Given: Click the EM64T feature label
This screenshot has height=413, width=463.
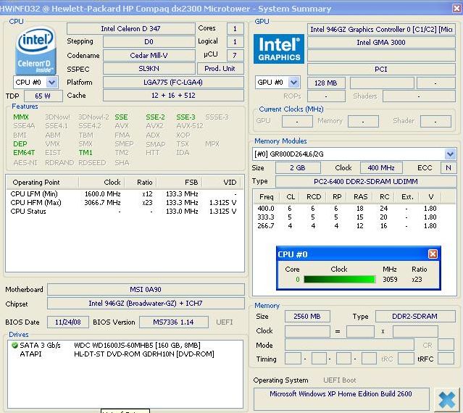Looking at the screenshot, I should [24, 153].
